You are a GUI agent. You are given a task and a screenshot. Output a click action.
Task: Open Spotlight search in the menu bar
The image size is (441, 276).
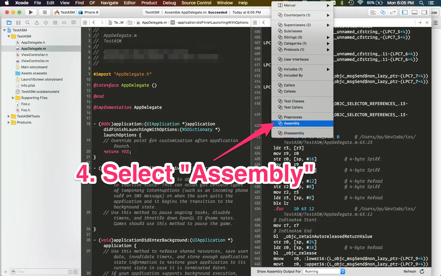[422, 3]
